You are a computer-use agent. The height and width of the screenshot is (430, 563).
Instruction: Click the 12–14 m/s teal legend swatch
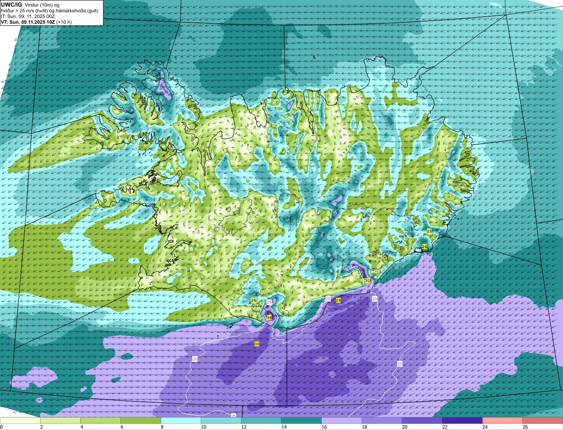tap(261, 420)
